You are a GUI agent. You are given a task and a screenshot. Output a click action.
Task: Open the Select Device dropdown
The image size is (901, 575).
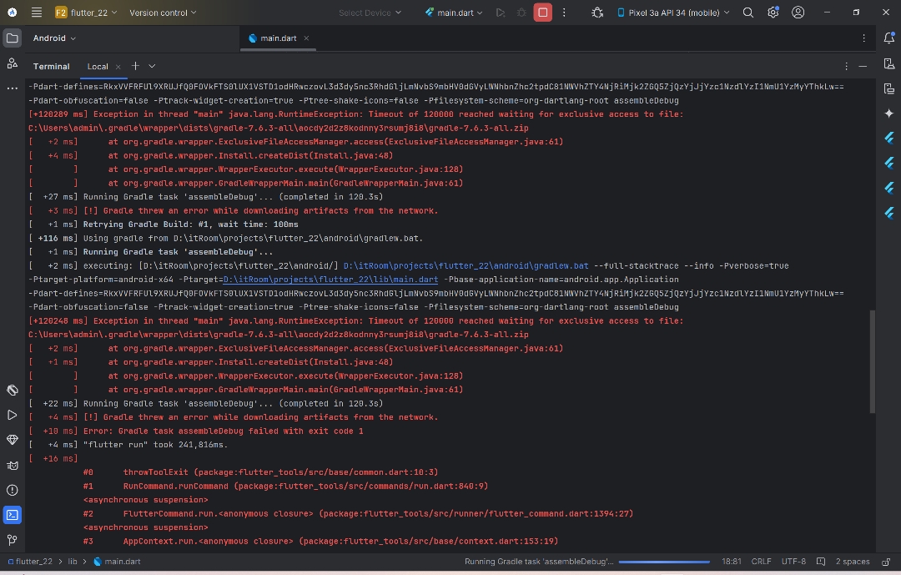click(370, 12)
